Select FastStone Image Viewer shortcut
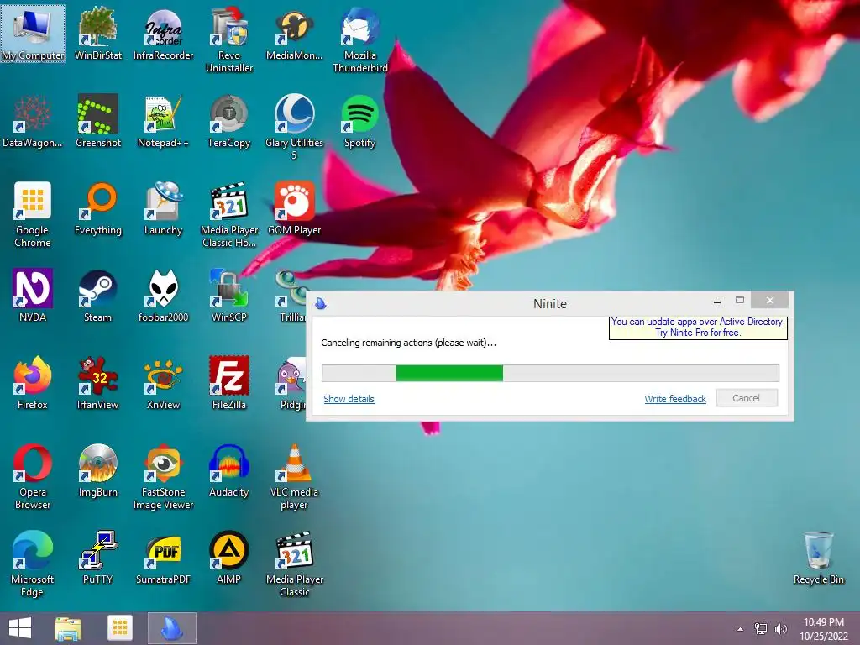 click(163, 476)
